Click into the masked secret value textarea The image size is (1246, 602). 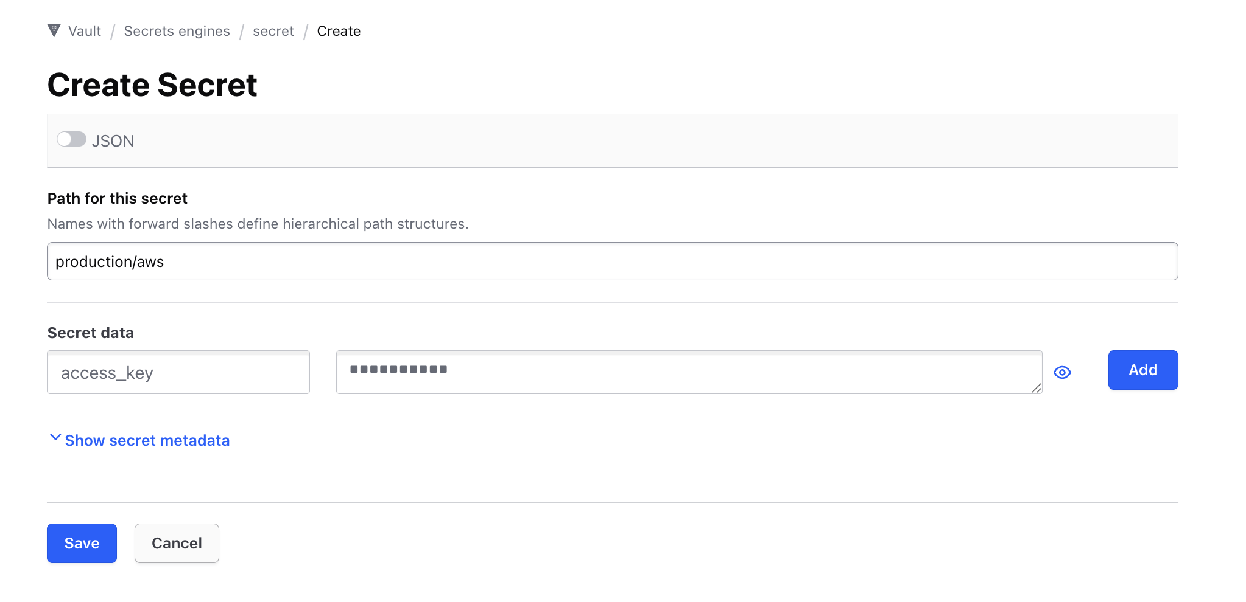688,372
